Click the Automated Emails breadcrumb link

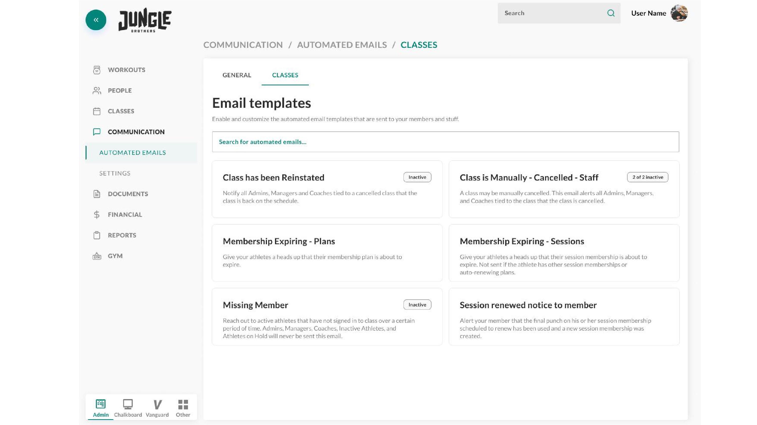coord(342,45)
